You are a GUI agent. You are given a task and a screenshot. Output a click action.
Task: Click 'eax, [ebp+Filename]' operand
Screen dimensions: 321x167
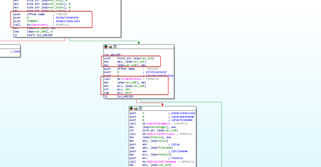pyautogui.click(x=158, y=148)
